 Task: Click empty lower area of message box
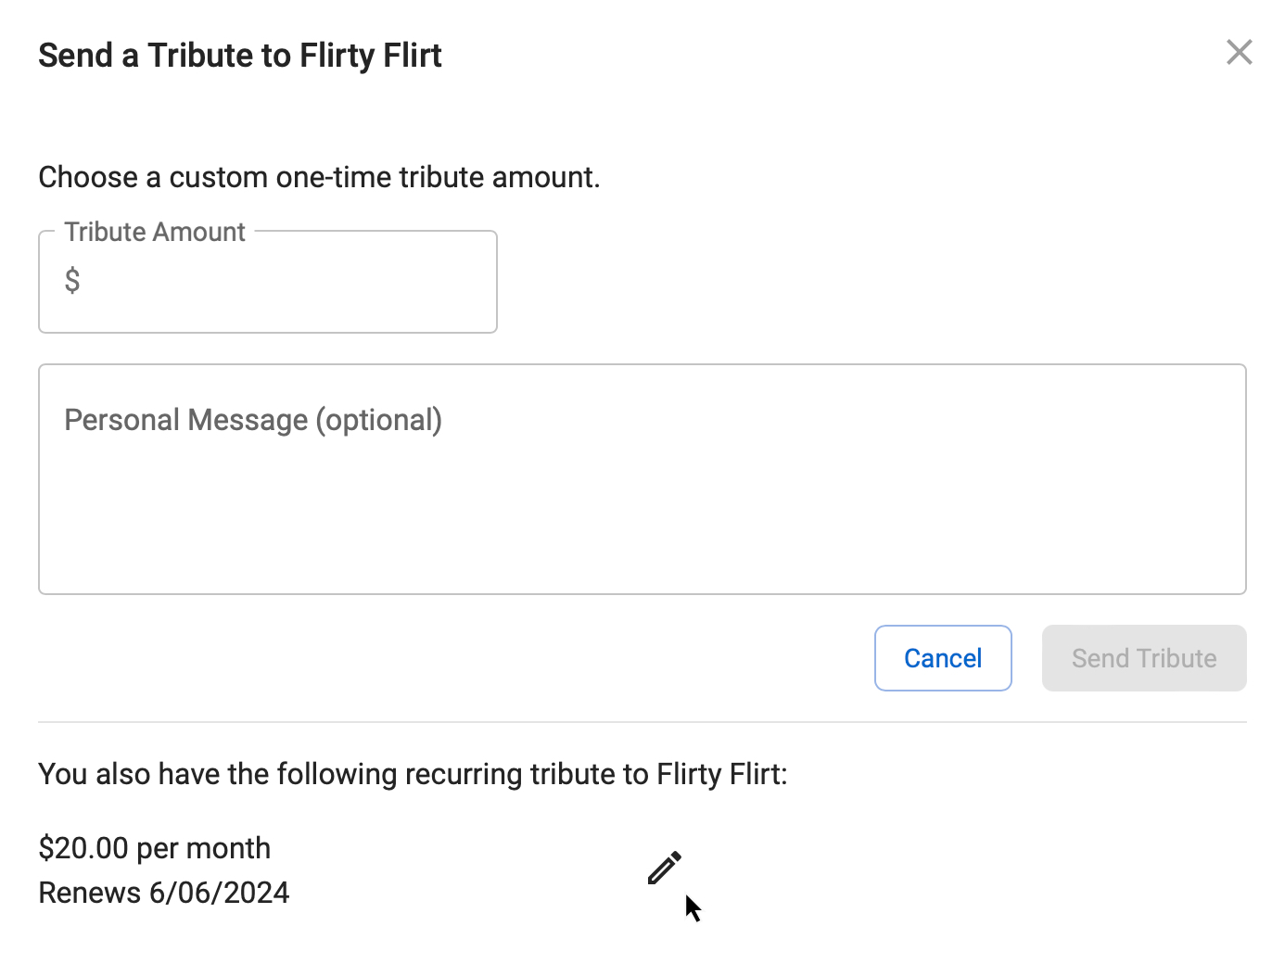coord(642,538)
